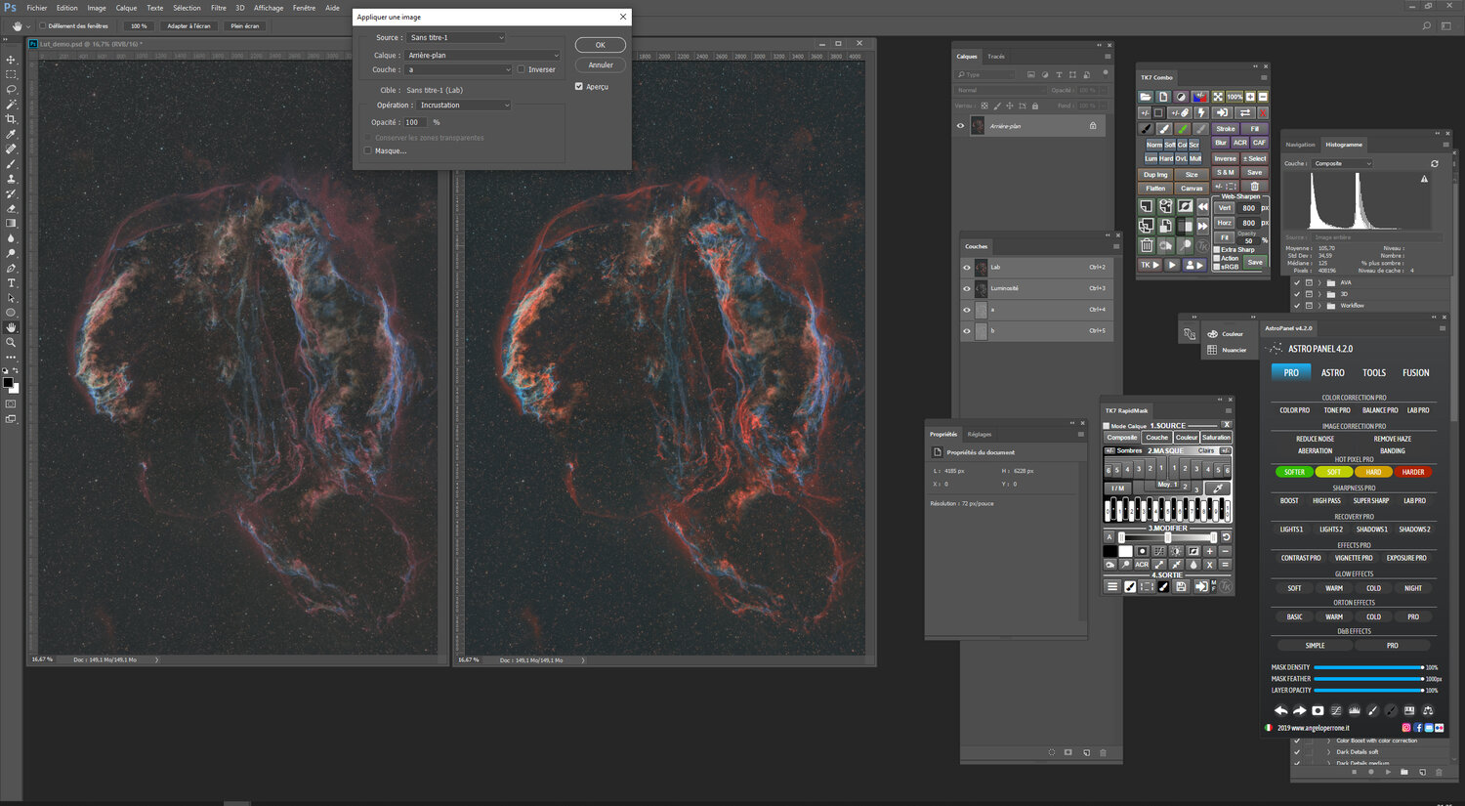Toggle the Mode Calque checkbox in RapidMask

(1107, 426)
